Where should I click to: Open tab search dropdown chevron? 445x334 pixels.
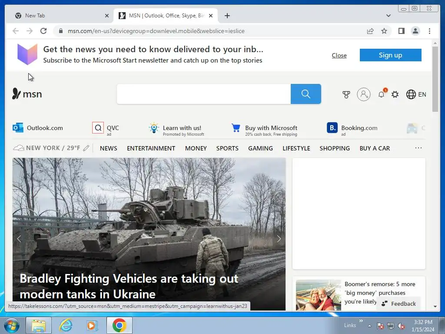[388, 16]
